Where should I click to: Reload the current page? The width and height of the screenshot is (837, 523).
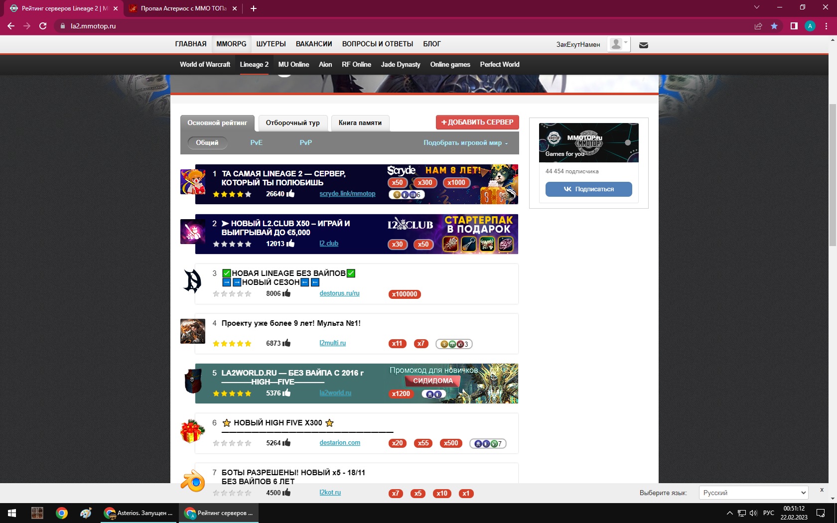tap(43, 26)
